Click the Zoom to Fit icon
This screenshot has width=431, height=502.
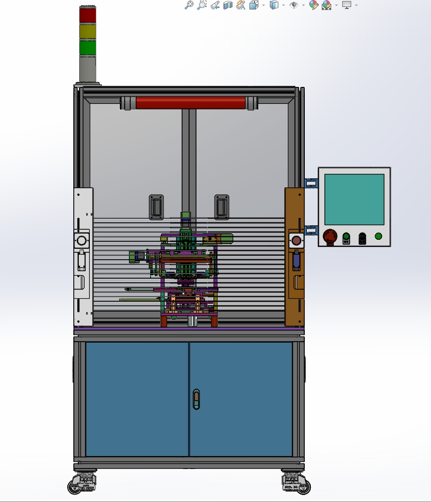[189, 5]
